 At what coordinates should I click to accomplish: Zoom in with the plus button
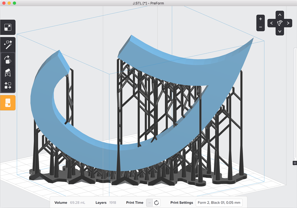[x=260, y=19]
